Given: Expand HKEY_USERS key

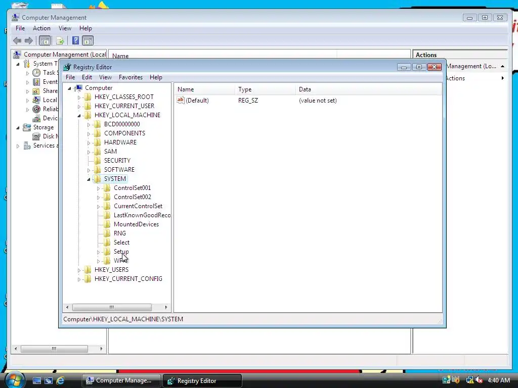Looking at the screenshot, I should point(79,270).
